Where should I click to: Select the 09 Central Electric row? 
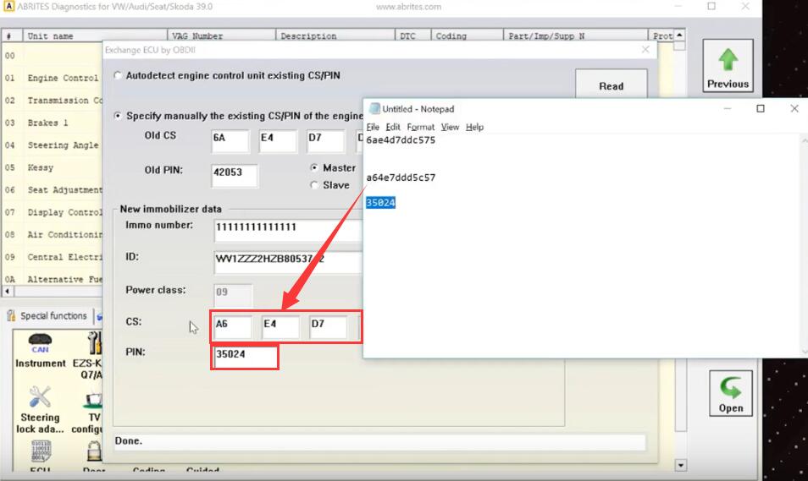(x=53, y=257)
